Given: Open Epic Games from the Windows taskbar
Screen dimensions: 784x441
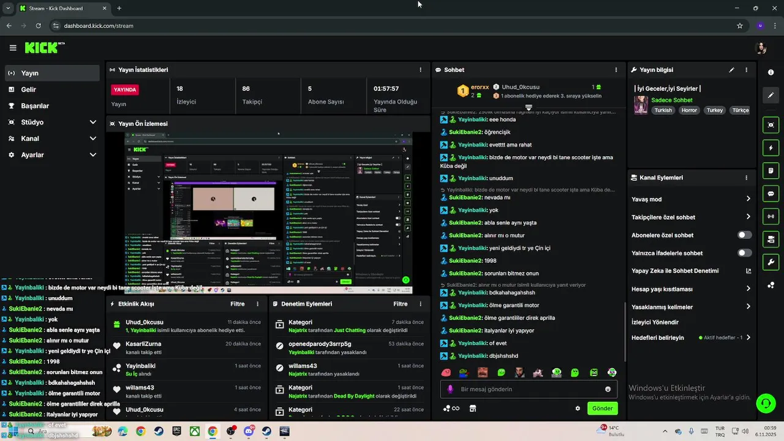Looking at the screenshot, I should click(176, 431).
